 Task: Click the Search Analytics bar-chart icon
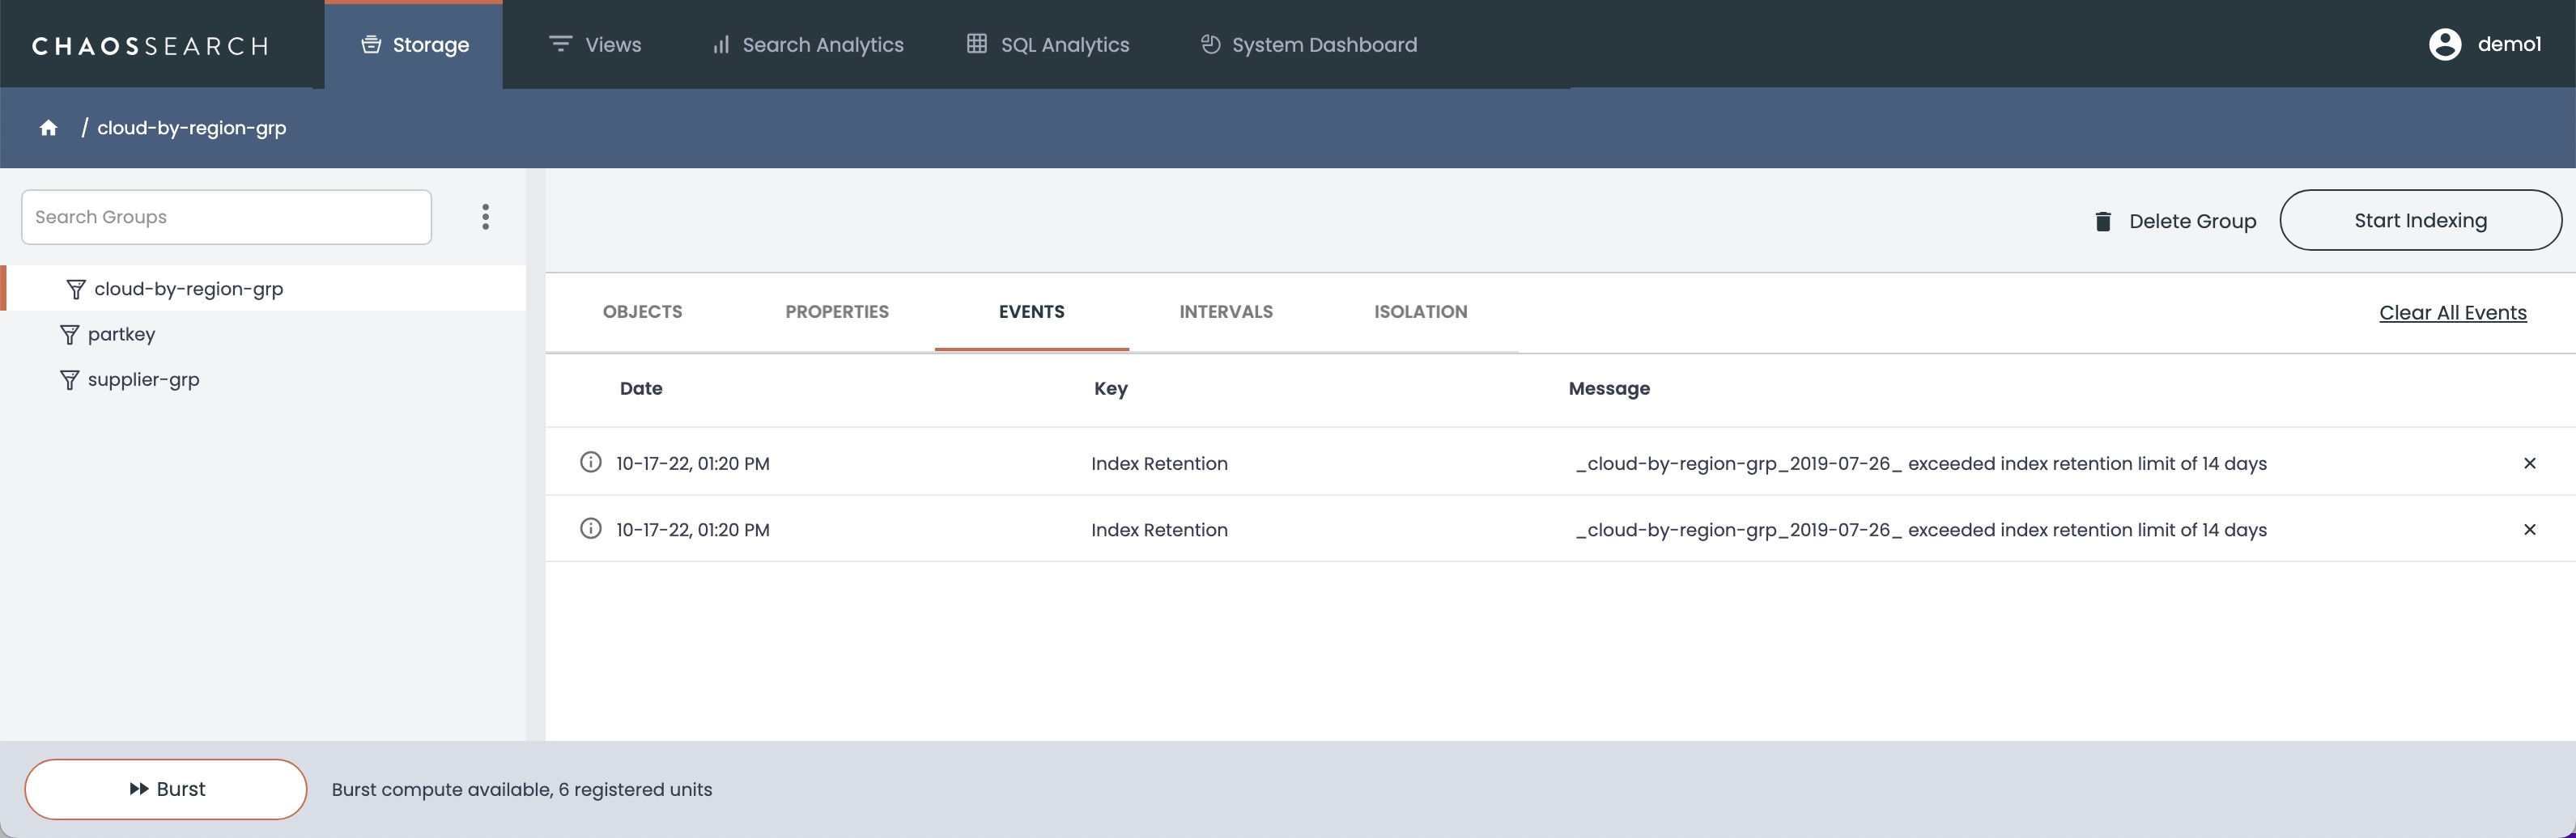click(720, 45)
